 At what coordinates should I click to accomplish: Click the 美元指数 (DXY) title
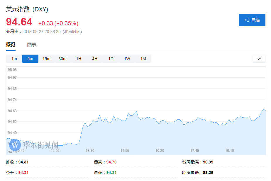[27, 9]
